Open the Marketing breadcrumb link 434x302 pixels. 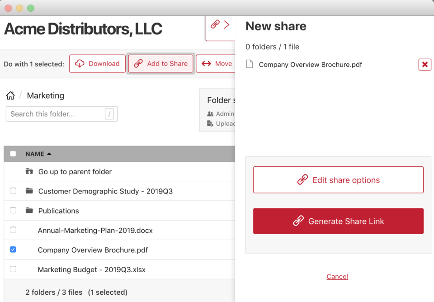click(45, 95)
